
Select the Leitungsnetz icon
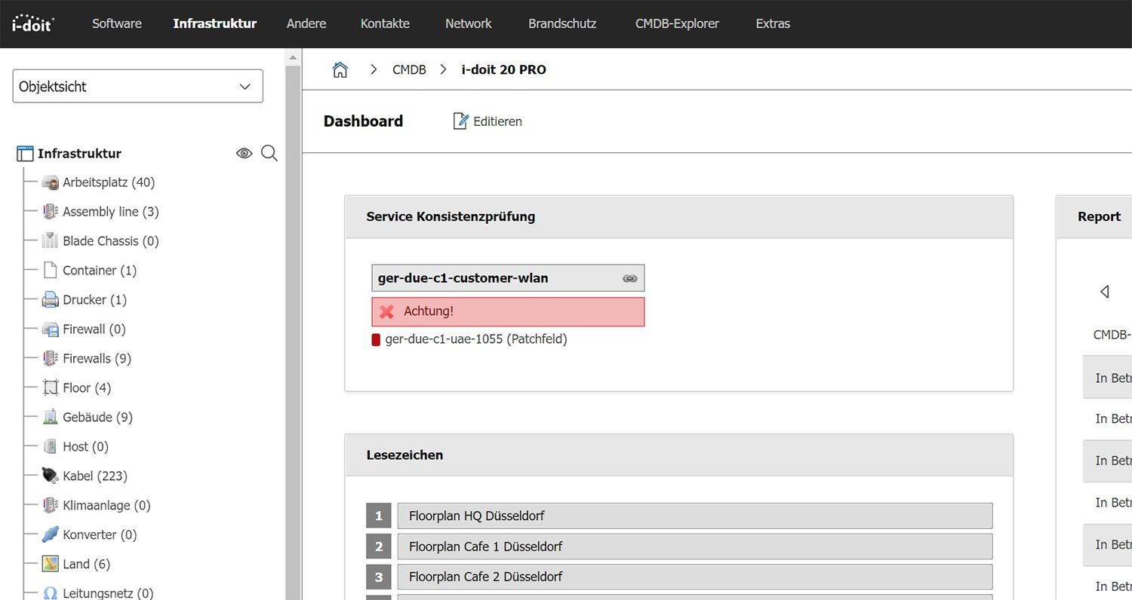(51, 593)
